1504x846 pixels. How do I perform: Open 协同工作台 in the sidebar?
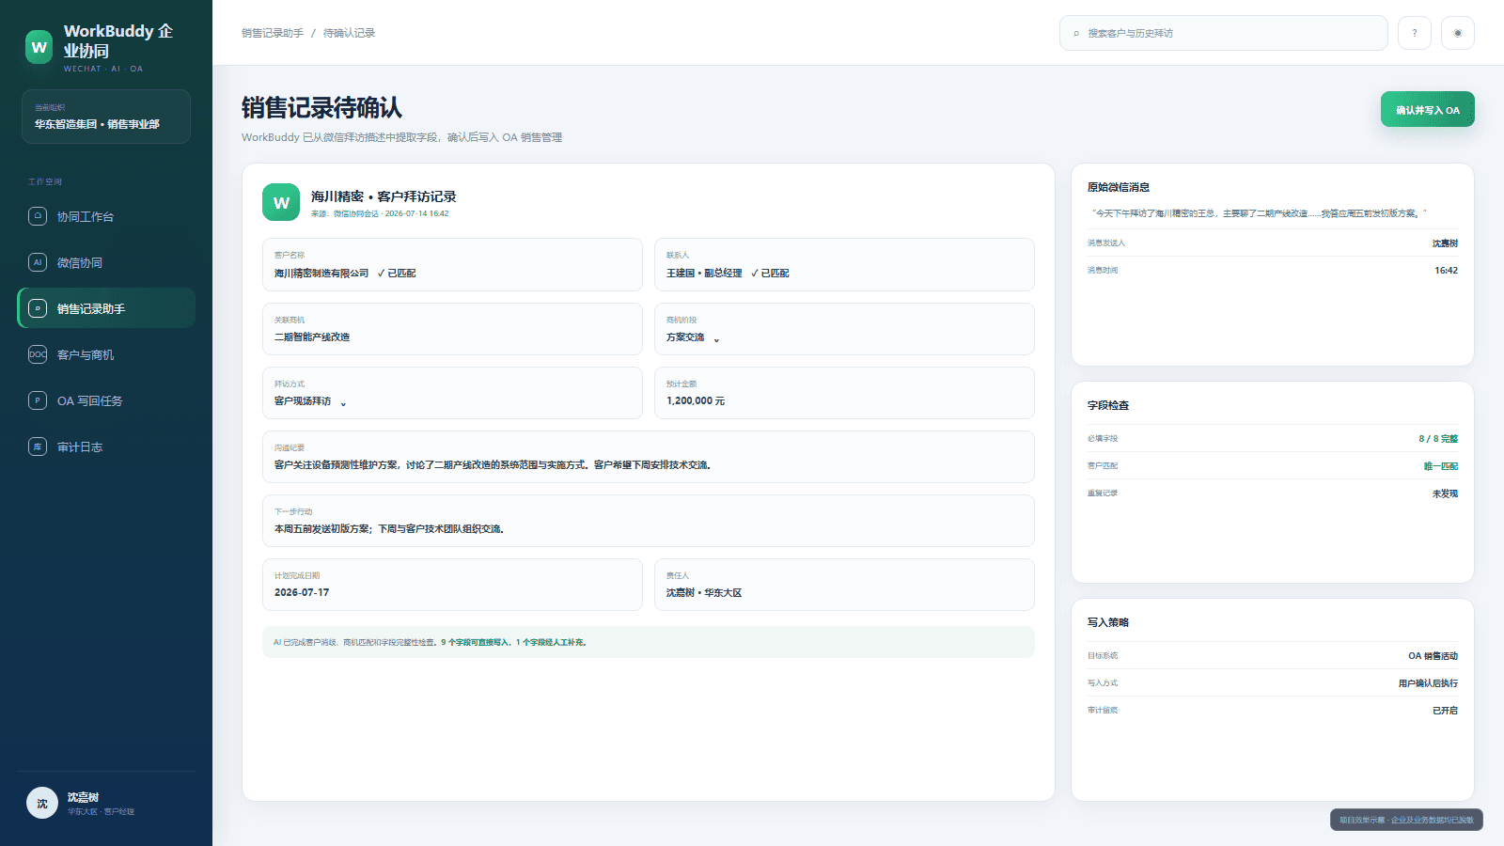tap(106, 216)
